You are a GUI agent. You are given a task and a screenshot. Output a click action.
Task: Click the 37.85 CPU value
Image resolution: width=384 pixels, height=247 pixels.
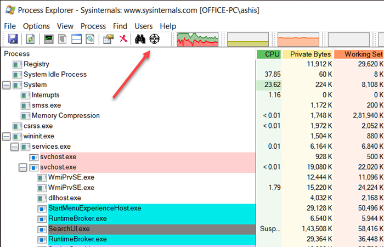point(273,75)
